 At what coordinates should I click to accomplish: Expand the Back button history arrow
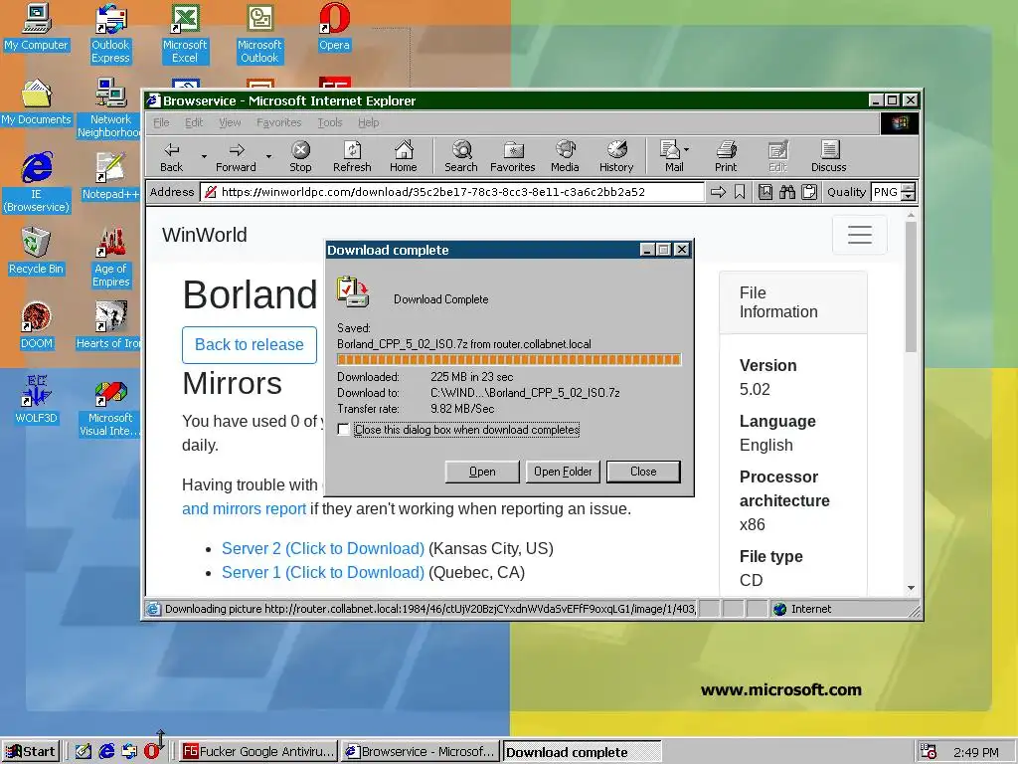tap(204, 156)
